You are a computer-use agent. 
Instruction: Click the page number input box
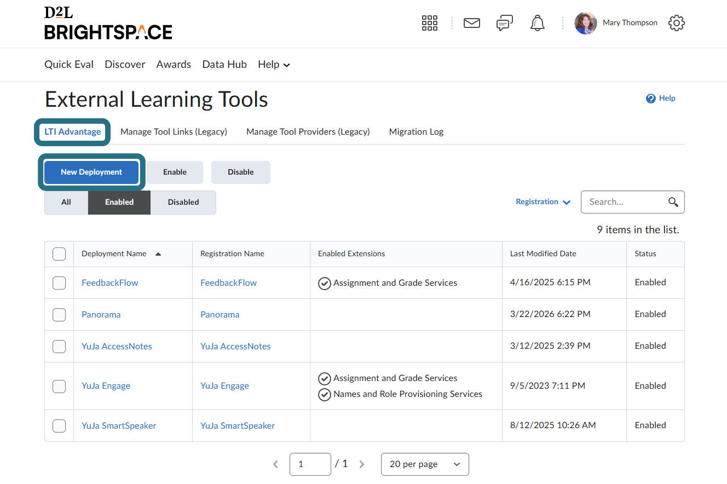click(310, 464)
